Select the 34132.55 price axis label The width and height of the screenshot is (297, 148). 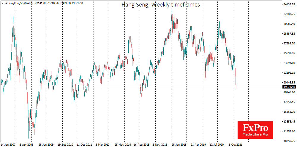(x=289, y=4)
